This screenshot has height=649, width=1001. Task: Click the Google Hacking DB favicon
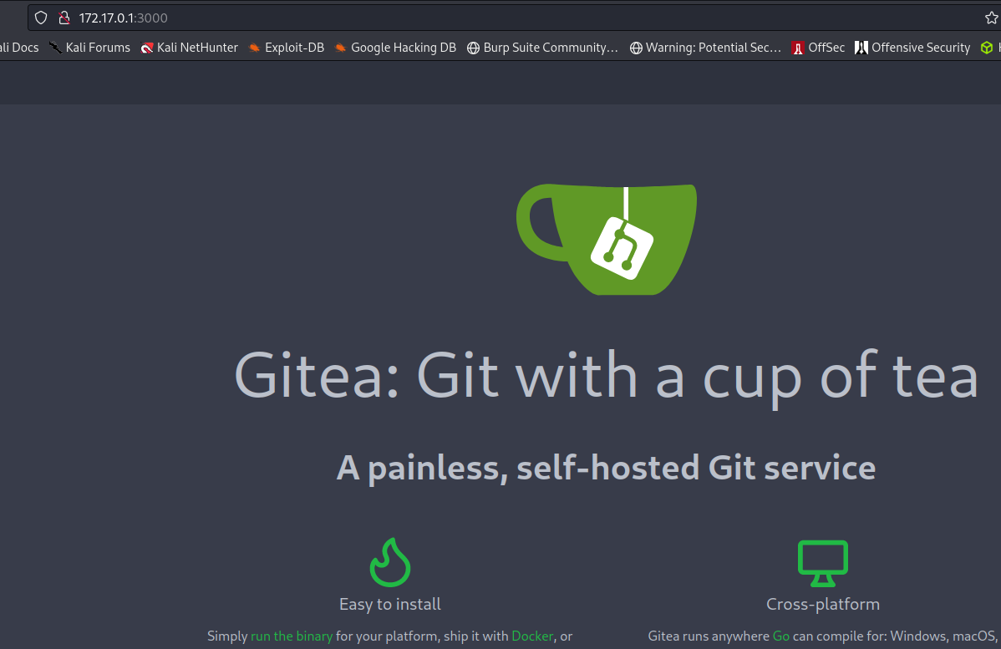coord(341,48)
